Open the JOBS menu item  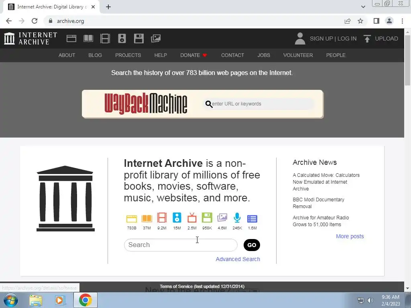[264, 55]
